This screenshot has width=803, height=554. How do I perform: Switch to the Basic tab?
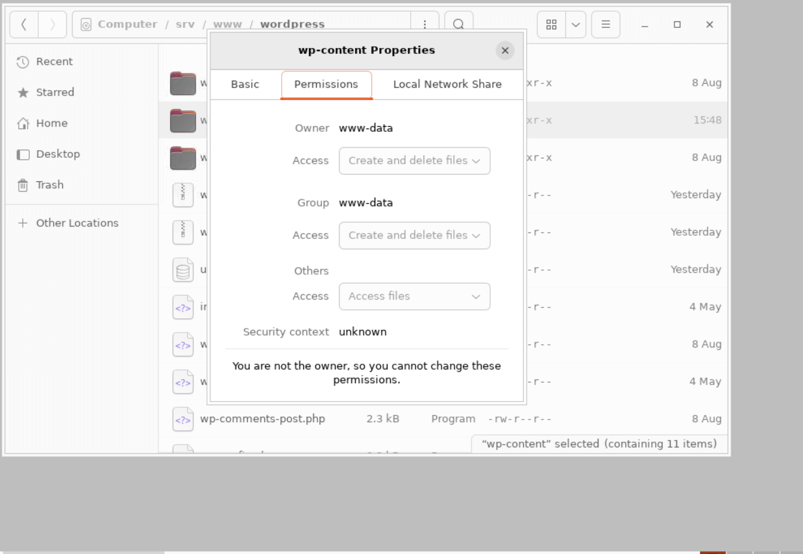point(245,84)
